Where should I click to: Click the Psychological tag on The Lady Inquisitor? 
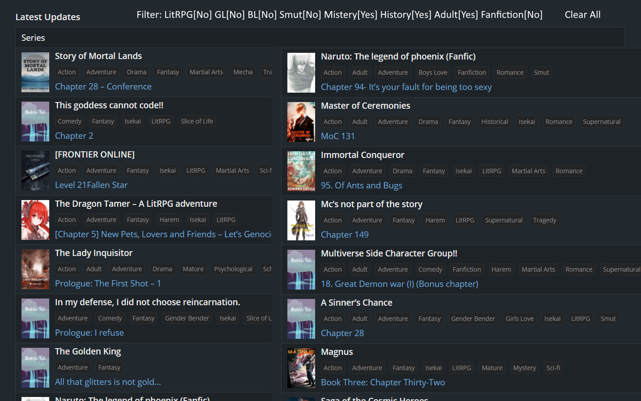(x=233, y=269)
